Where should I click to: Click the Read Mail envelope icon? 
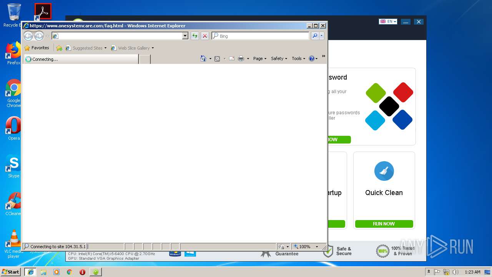(x=232, y=58)
